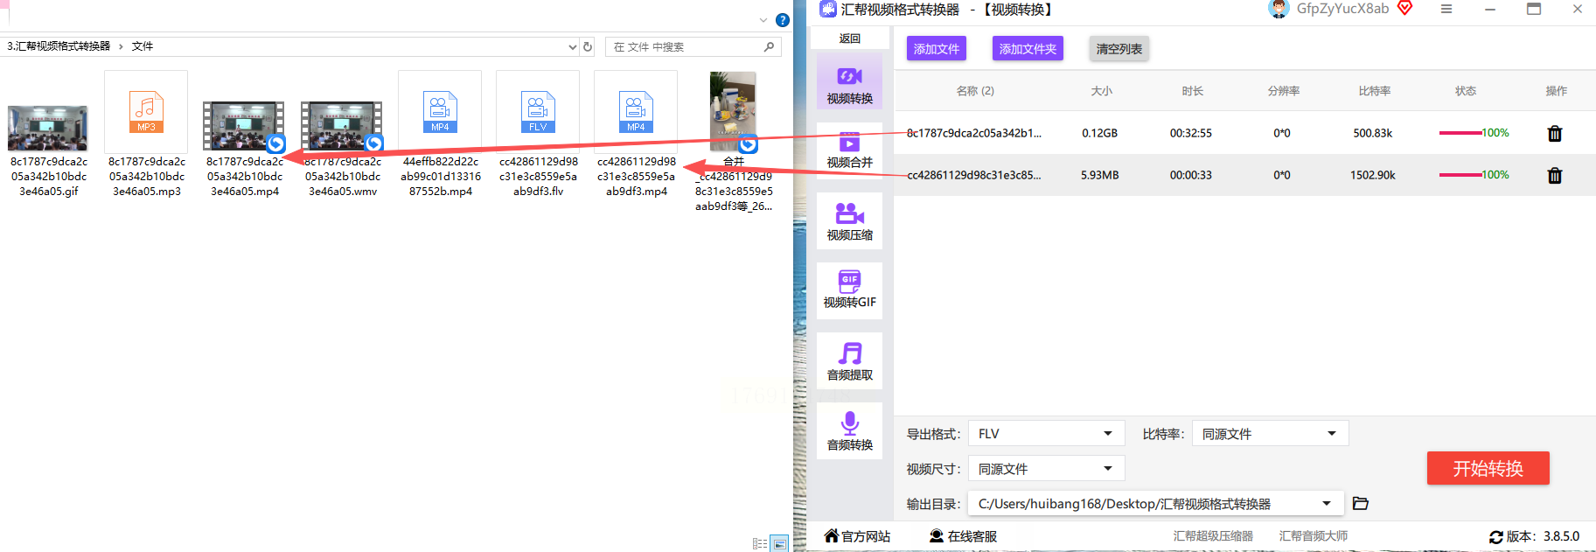This screenshot has width=1596, height=552.
Task: Select the 3e46a05.gif thumbnail
Action: click(47, 128)
